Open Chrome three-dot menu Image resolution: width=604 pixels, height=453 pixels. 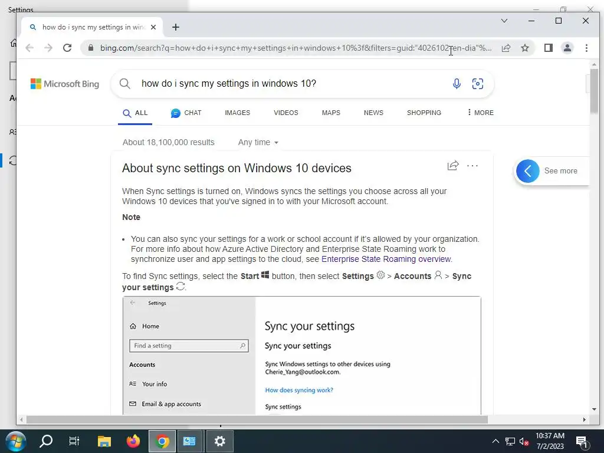click(586, 48)
